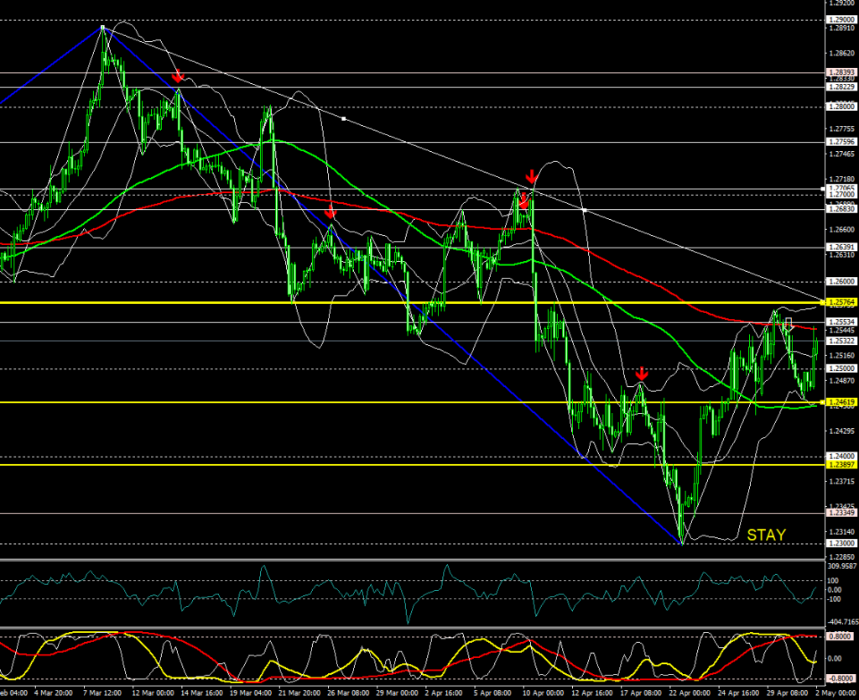Select the highlighted 1.28393 price label
Image resolution: width=859 pixels, height=700 pixels.
coord(841,73)
